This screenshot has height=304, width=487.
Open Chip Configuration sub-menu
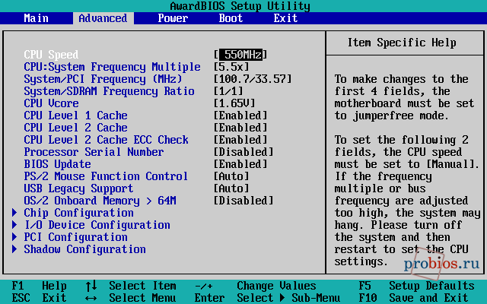pyautogui.click(x=78, y=213)
